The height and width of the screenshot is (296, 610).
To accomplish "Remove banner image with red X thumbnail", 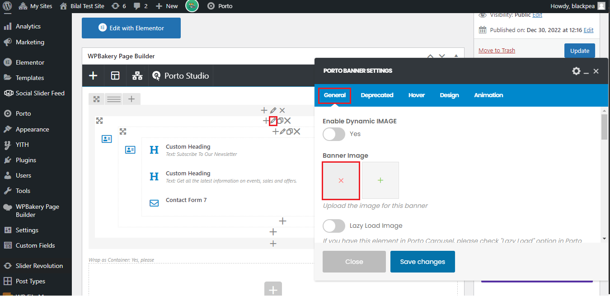I will [x=341, y=180].
